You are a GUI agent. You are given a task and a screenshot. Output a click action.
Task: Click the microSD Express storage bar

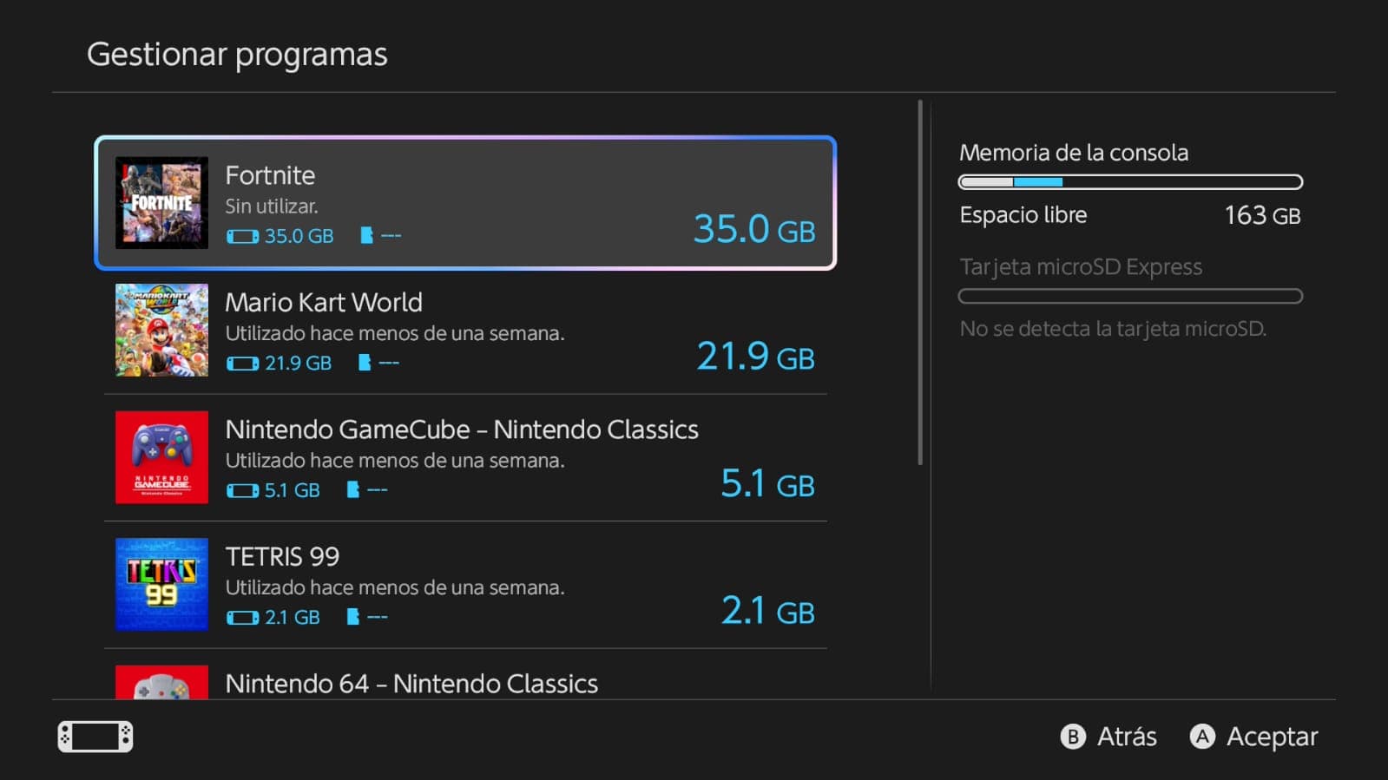(1130, 297)
